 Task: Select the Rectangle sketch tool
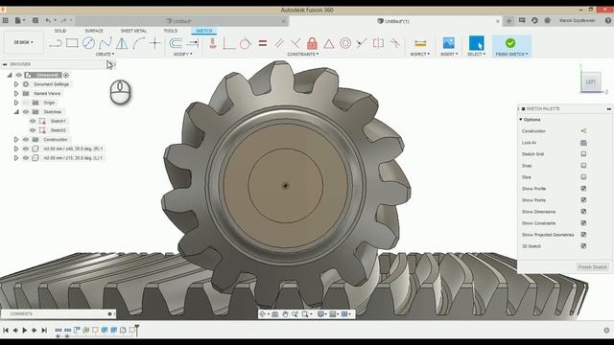tap(72, 43)
